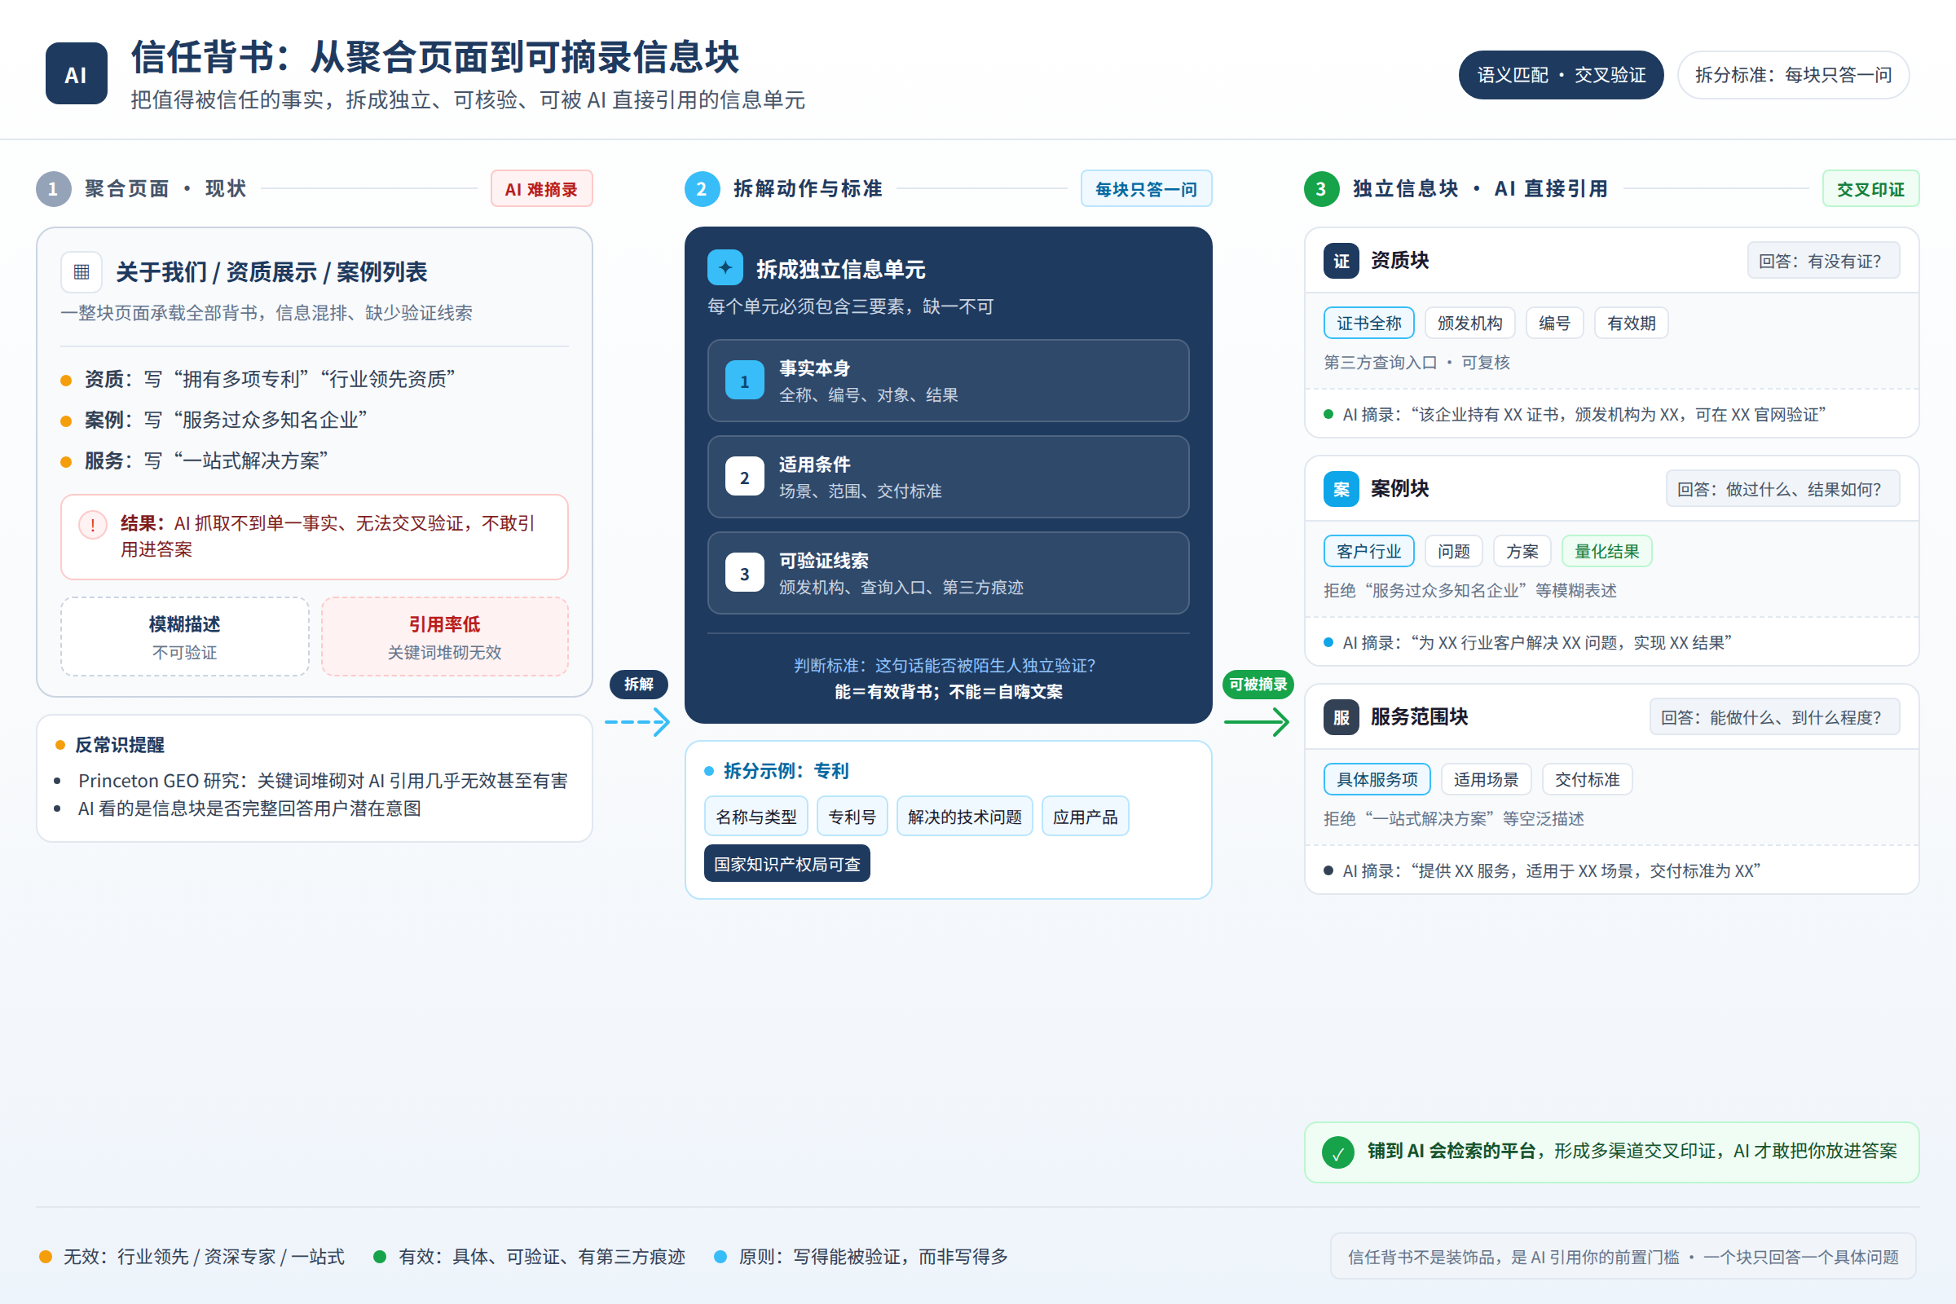Click the 名称与类型 chip
Viewport: 1956px width, 1304px height.
click(756, 816)
